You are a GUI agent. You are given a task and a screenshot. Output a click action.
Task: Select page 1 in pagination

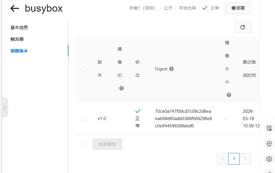coord(234,159)
